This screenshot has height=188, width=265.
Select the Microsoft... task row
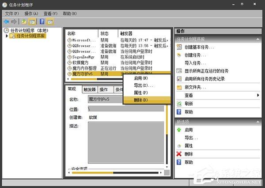coord(118,40)
